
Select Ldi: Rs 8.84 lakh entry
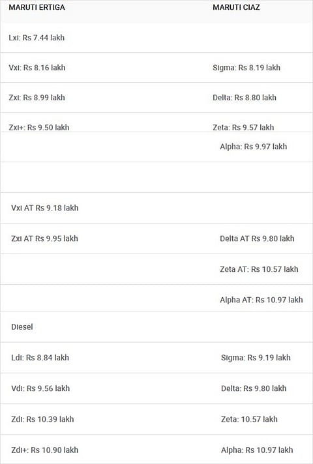(x=40, y=358)
